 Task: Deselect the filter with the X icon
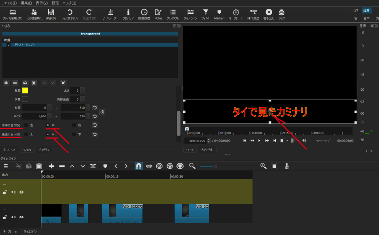[63, 83]
